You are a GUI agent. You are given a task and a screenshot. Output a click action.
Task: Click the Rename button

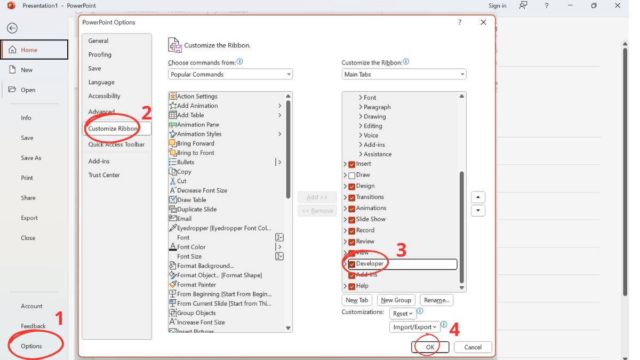[437, 300]
